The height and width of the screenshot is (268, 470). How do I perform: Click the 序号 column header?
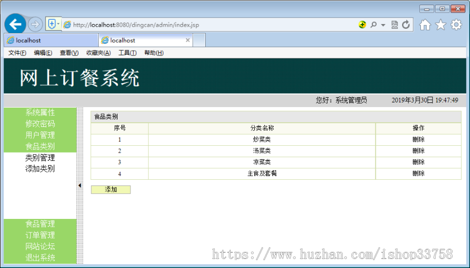pyautogui.click(x=120, y=128)
